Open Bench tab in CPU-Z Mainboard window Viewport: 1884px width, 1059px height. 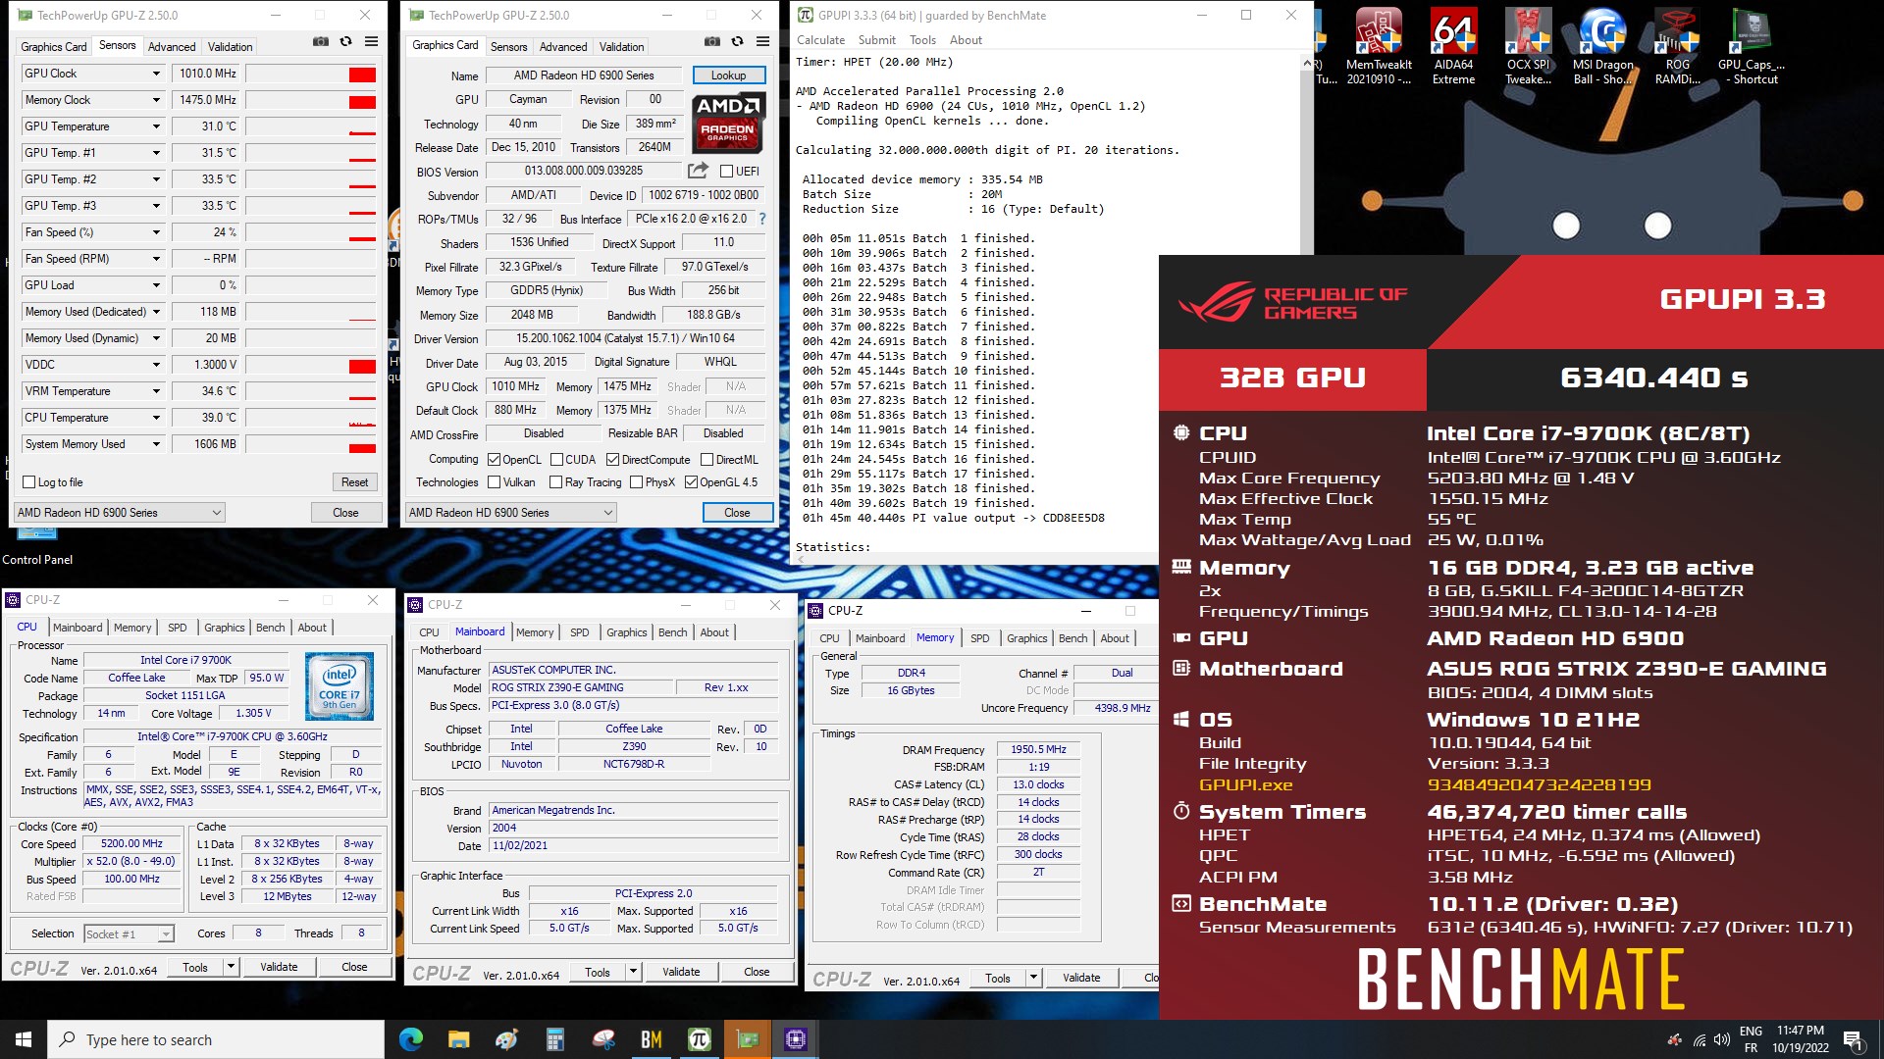pyautogui.click(x=672, y=632)
